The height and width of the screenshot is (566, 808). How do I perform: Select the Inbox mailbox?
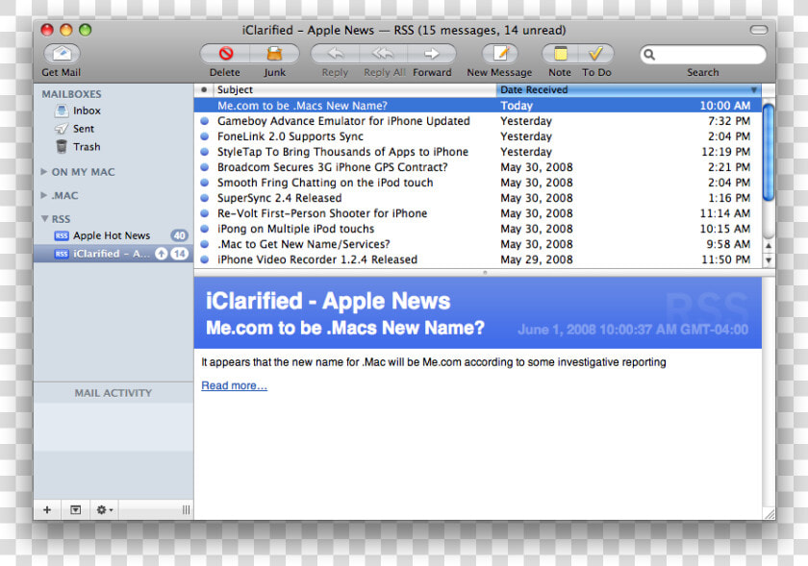pos(114,111)
